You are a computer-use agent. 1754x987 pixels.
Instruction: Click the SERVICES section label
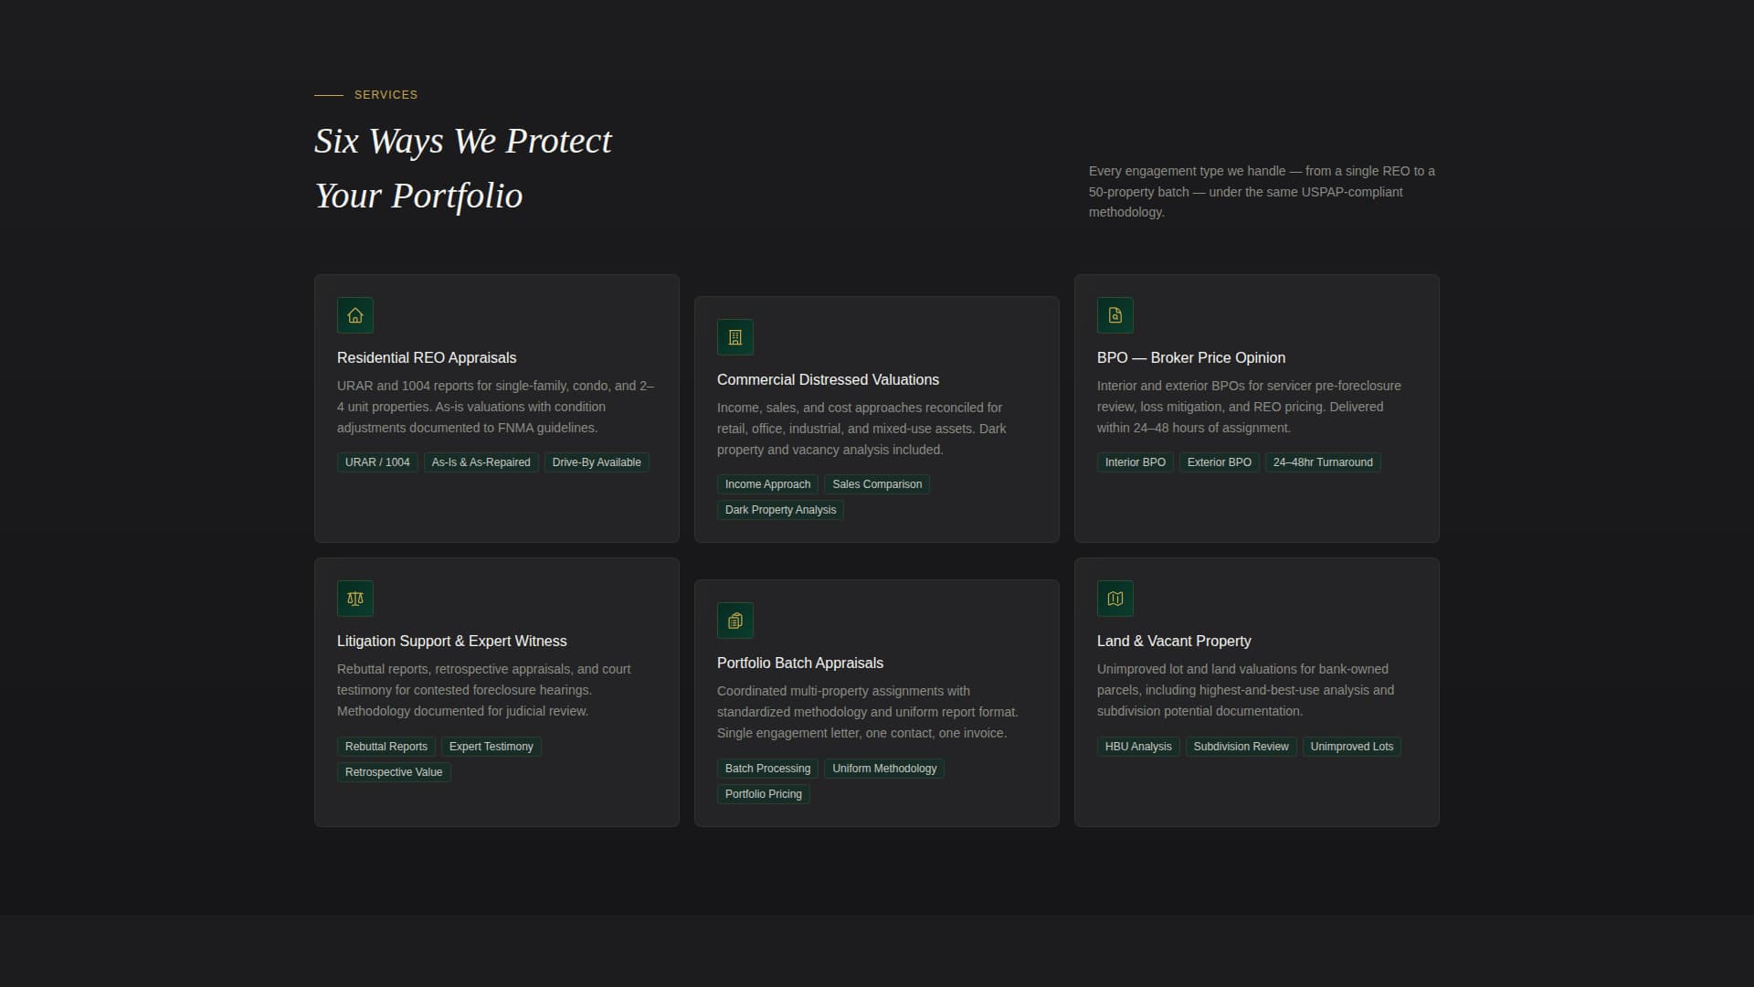[385, 94]
